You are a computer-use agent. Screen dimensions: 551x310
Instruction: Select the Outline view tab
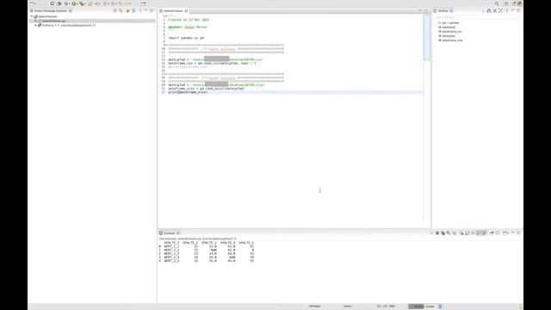click(x=443, y=11)
